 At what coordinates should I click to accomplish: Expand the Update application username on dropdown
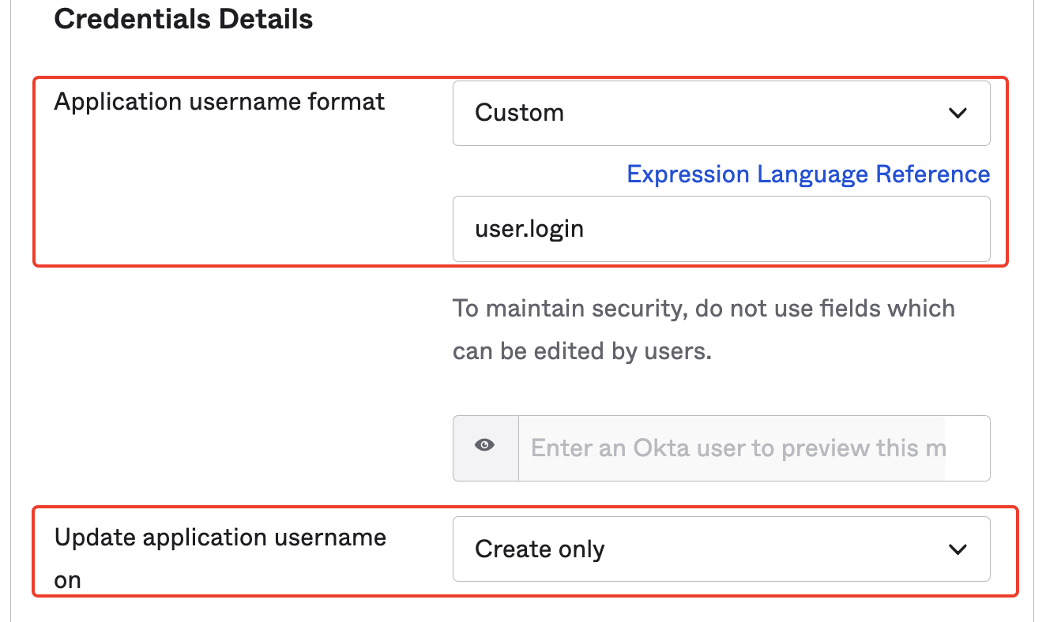point(721,549)
